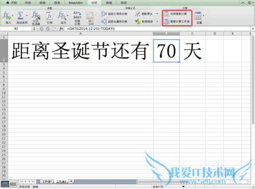Screen dimensions: 255x189
Task: Click Trace Precedents (追踪引用单元格)
Action: 114,14
